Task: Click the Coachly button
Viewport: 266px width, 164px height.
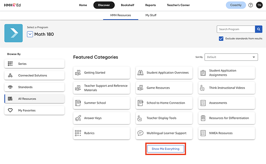Action: 236,5
